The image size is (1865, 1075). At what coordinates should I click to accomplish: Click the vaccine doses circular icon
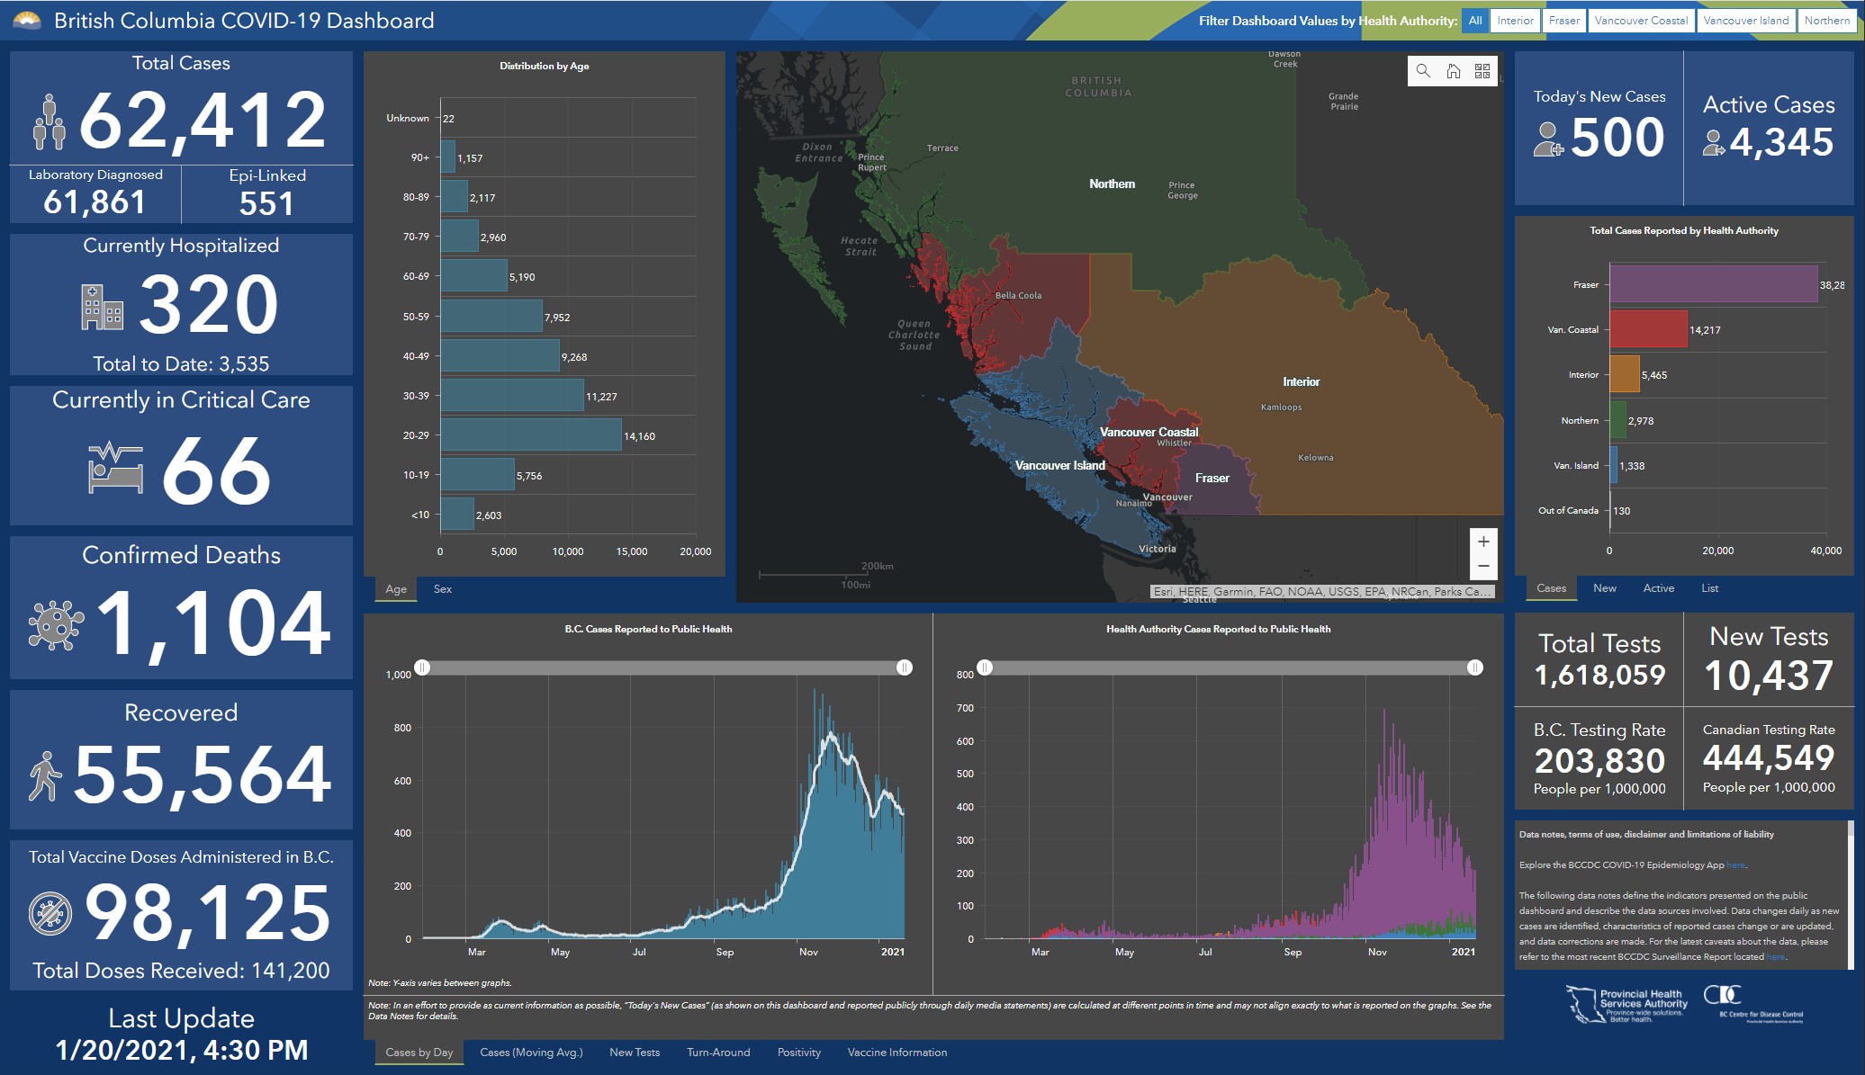[x=50, y=914]
